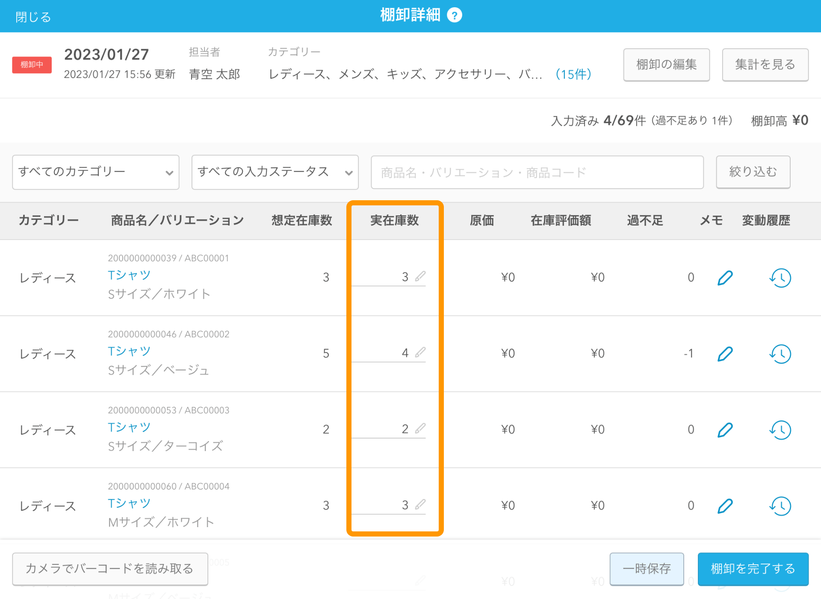Click the 絞り込む filter button

point(753,172)
